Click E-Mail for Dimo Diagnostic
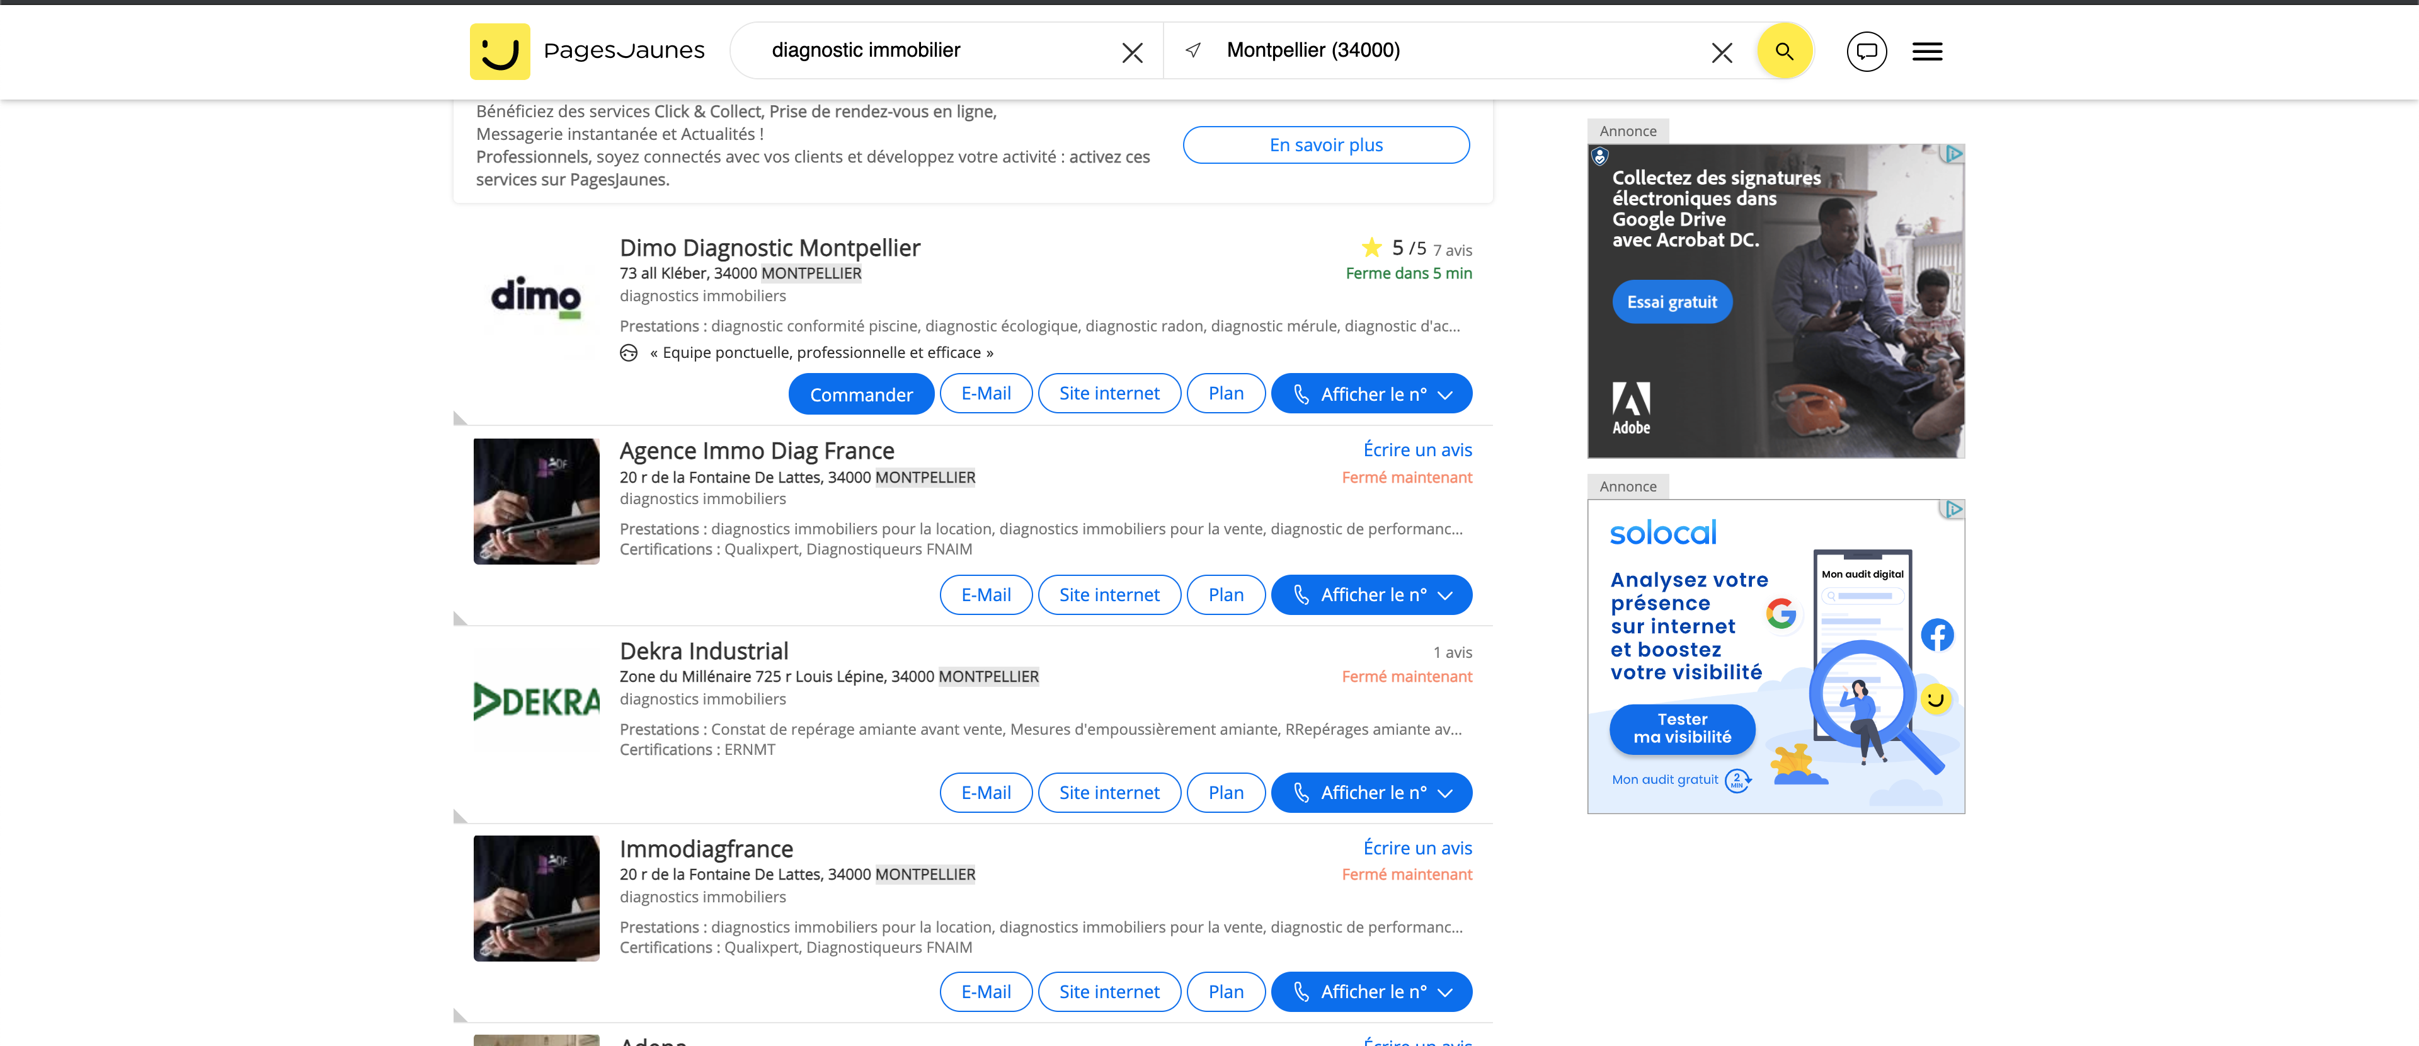Viewport: 2419px width, 1046px height. pyautogui.click(x=986, y=393)
